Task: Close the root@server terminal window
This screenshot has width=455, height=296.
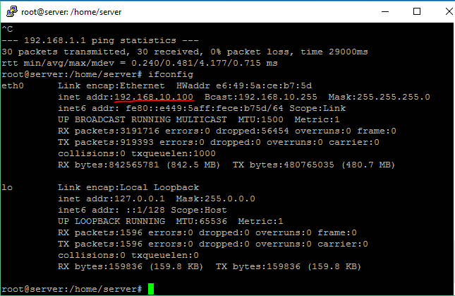Action: click(x=449, y=11)
